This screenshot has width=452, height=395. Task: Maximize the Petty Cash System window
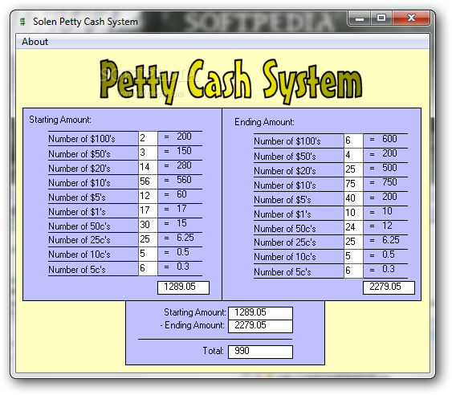point(381,18)
